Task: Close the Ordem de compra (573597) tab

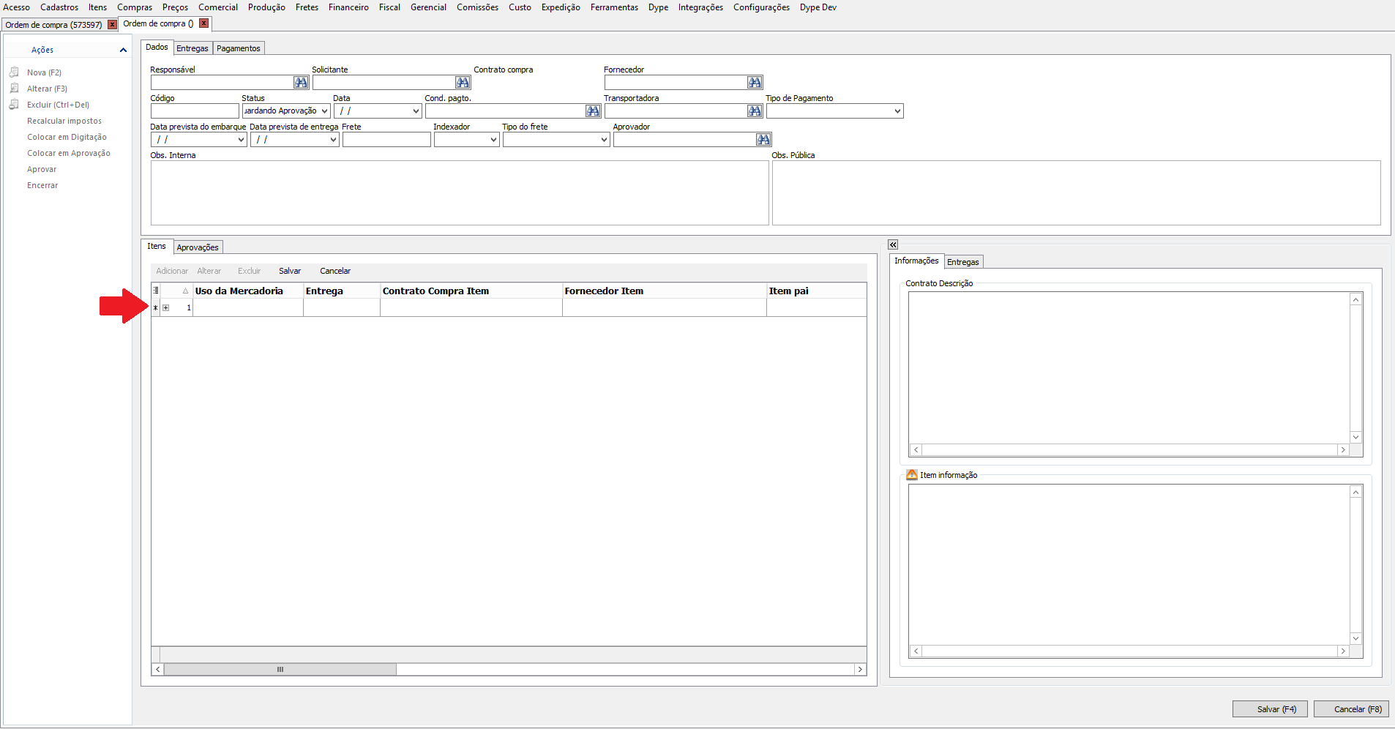Action: point(112,24)
